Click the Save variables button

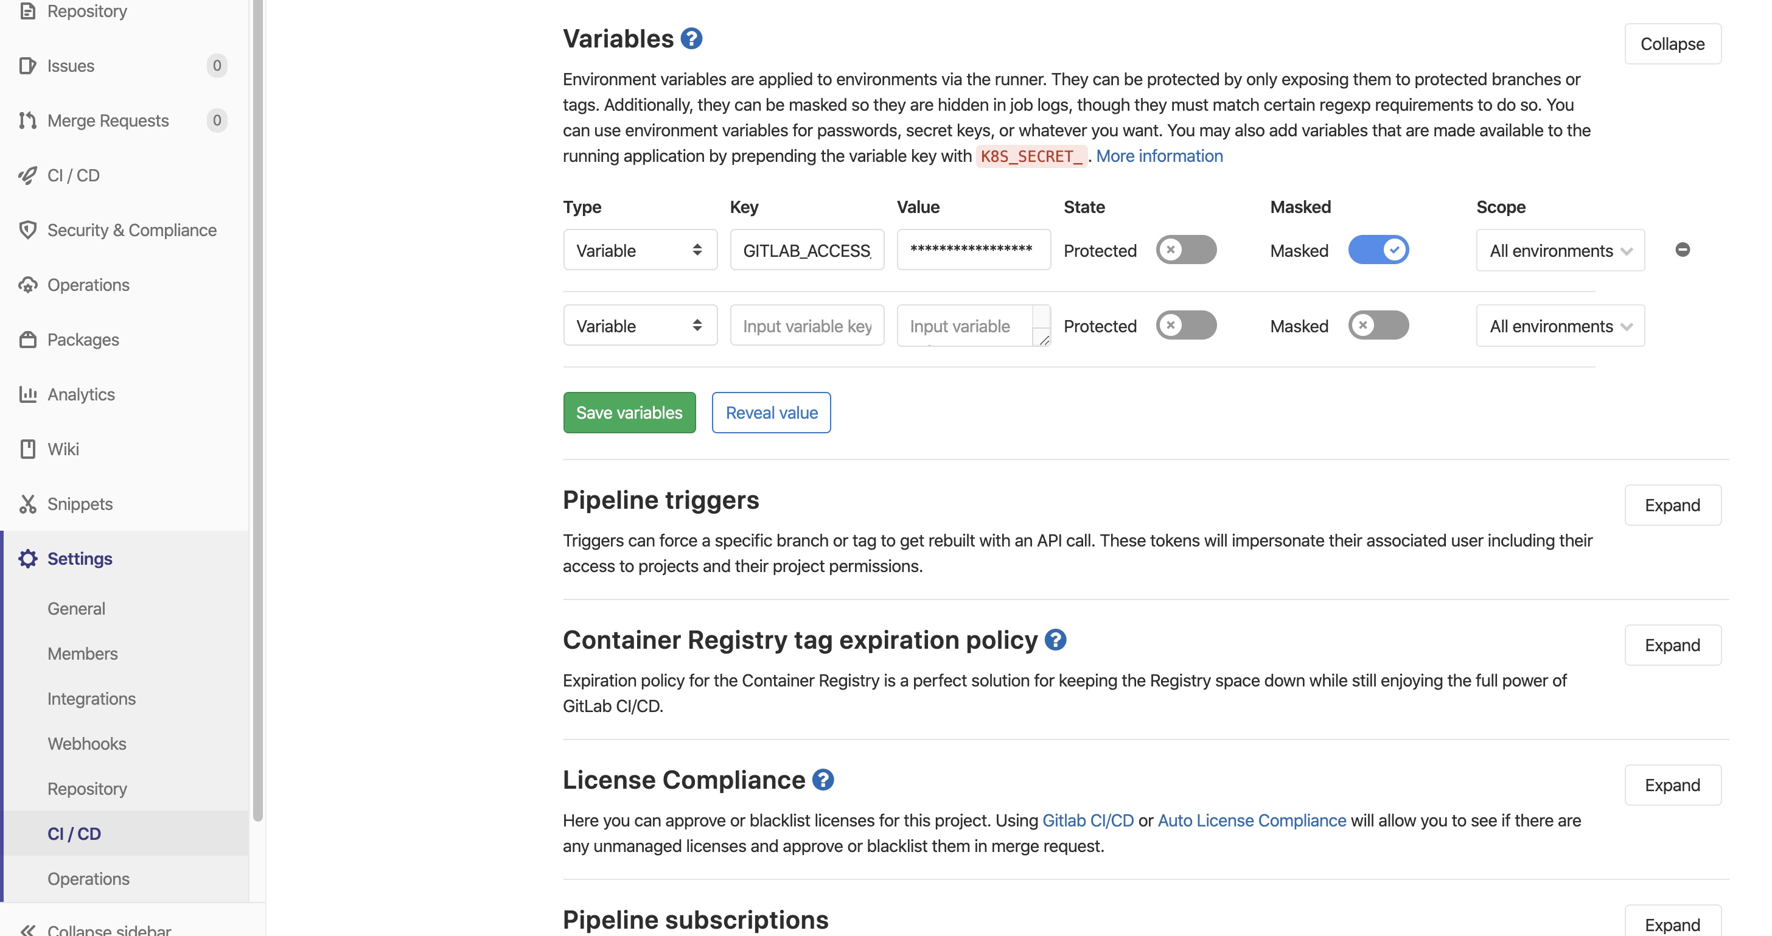[x=629, y=412]
